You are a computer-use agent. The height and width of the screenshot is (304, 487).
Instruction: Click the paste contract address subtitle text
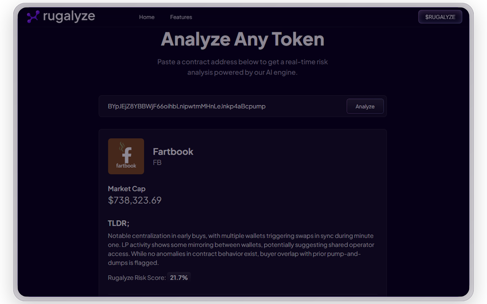pyautogui.click(x=243, y=67)
